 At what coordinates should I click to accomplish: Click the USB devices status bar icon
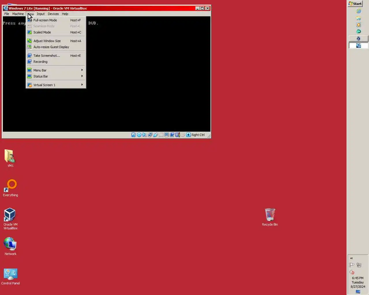coord(156,135)
